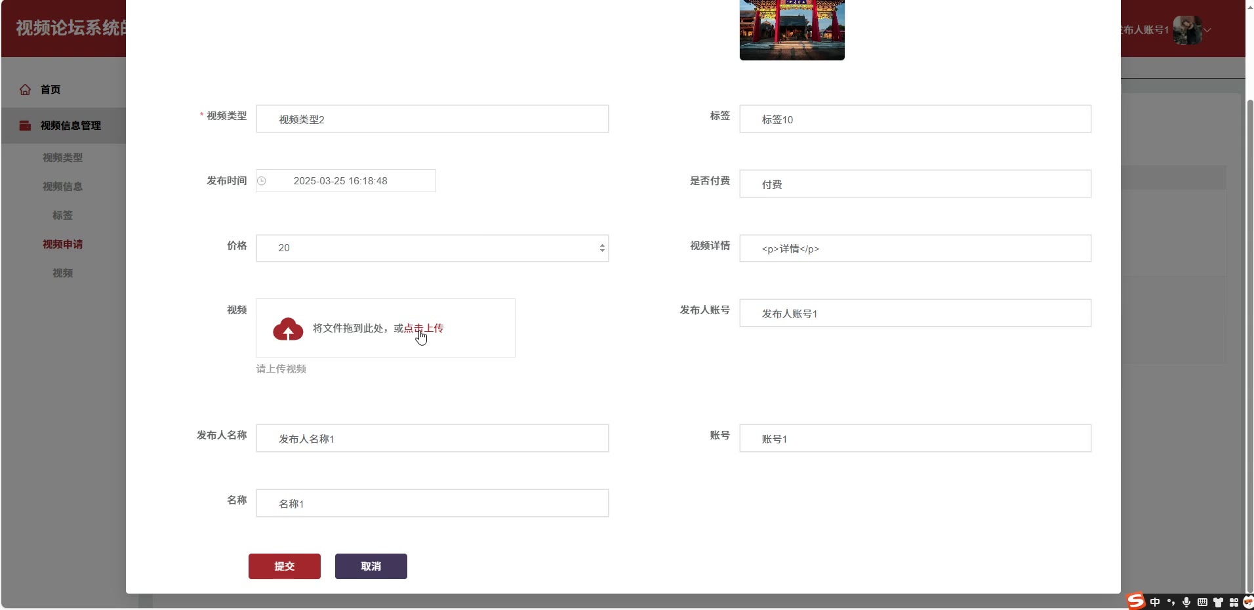The width and height of the screenshot is (1254, 610).
Task: Switch the Chinese/English input mode icon
Action: click(1155, 602)
